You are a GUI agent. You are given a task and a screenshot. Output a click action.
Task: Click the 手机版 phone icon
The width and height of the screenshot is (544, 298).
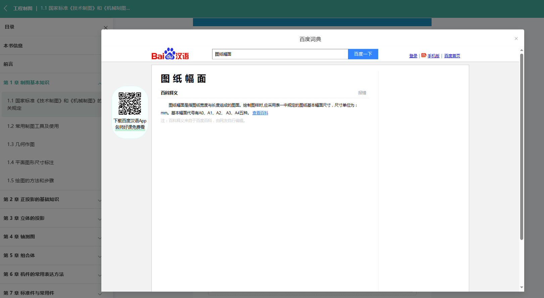coord(424,55)
